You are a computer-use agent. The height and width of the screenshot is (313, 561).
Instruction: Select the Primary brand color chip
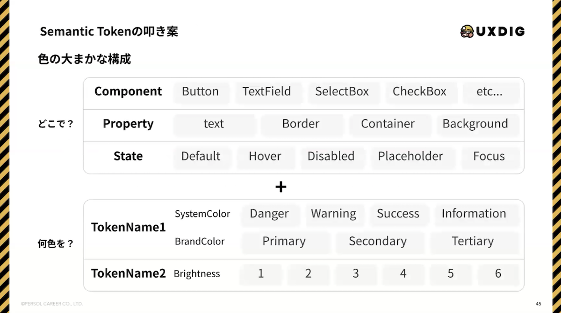click(284, 242)
